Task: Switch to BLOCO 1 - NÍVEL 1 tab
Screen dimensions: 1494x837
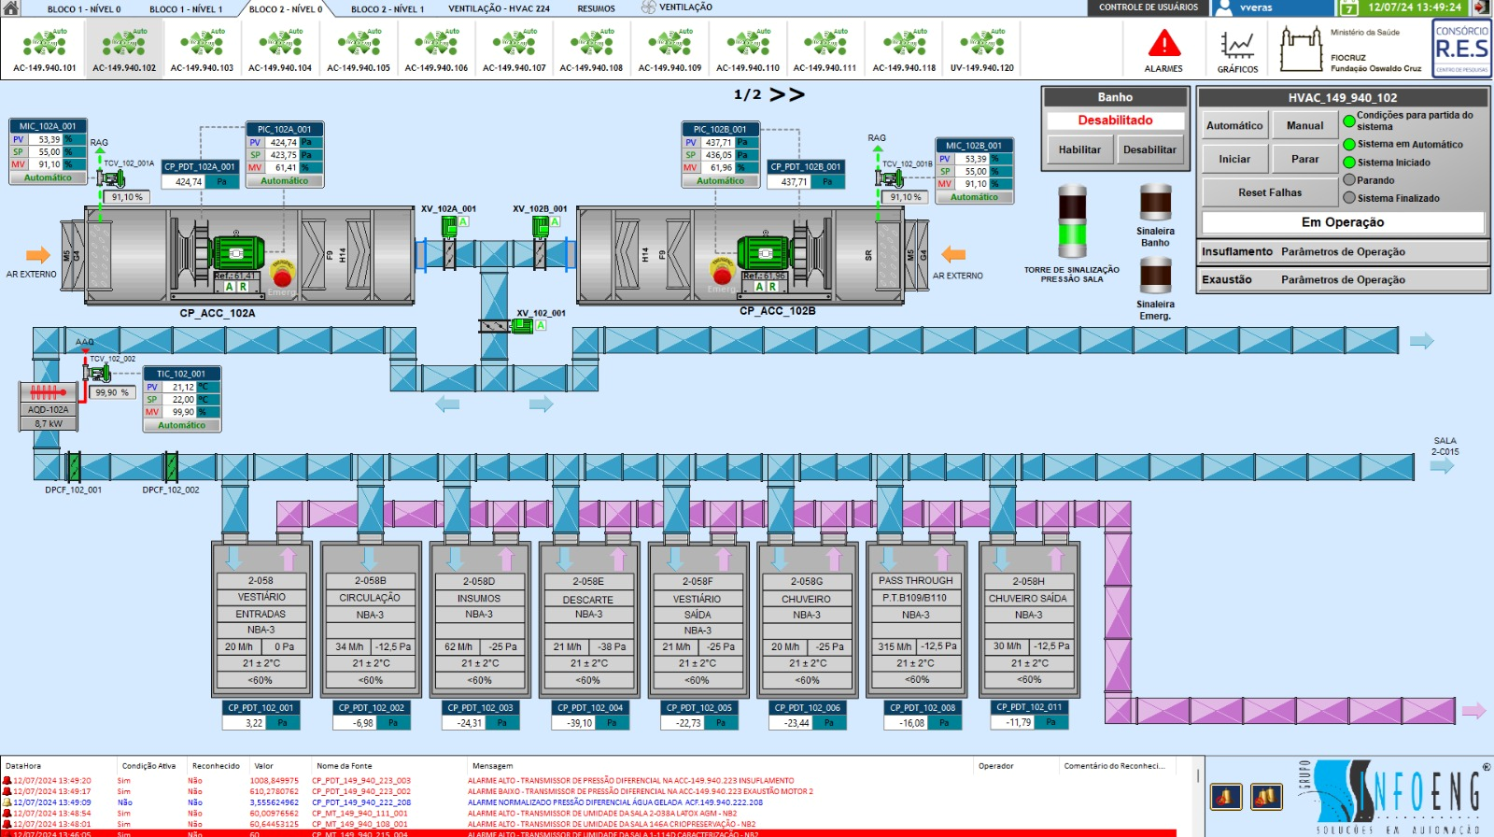Action: 186,8
